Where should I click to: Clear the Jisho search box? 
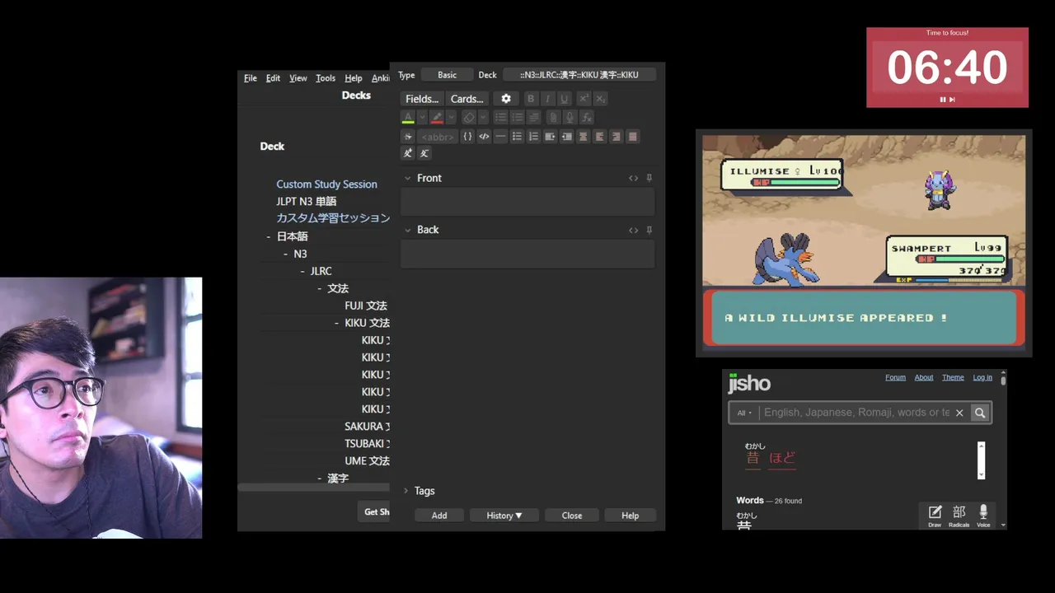[x=959, y=413]
